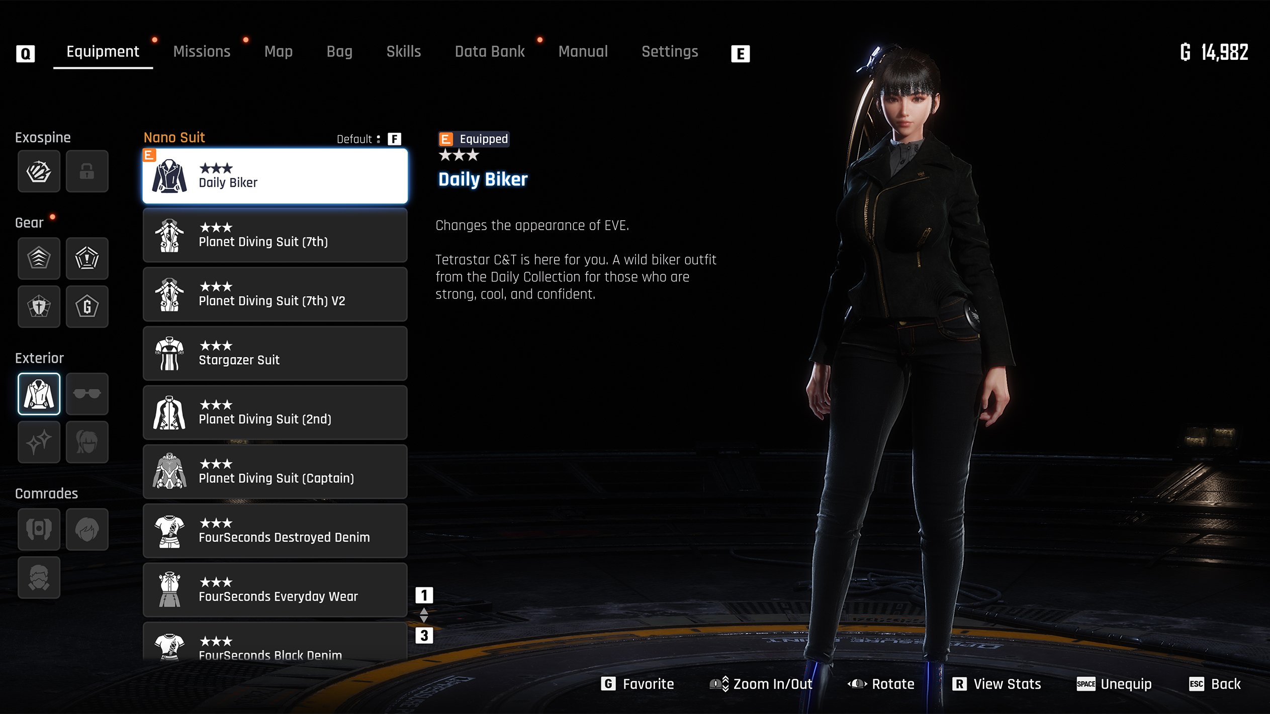Select the Nano Suit jacket slot
This screenshot has width=1270, height=714.
click(x=39, y=393)
